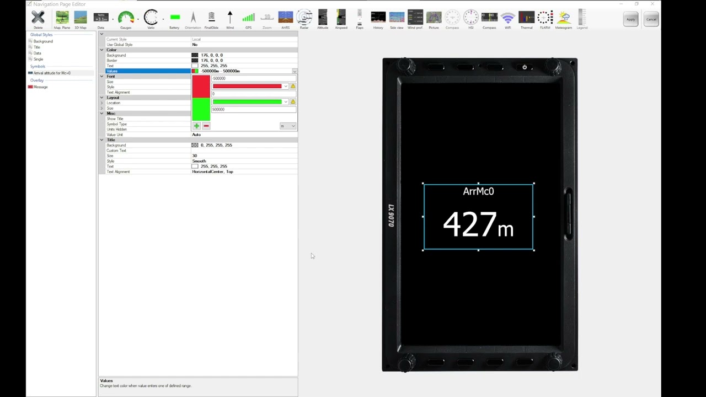
Task: Select Arrival altitude for Mc=0 symbol
Action: [52, 73]
